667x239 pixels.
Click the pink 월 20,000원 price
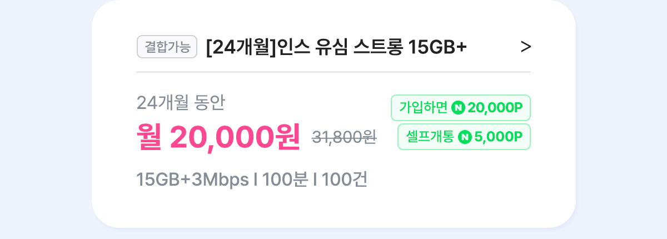coord(218,136)
